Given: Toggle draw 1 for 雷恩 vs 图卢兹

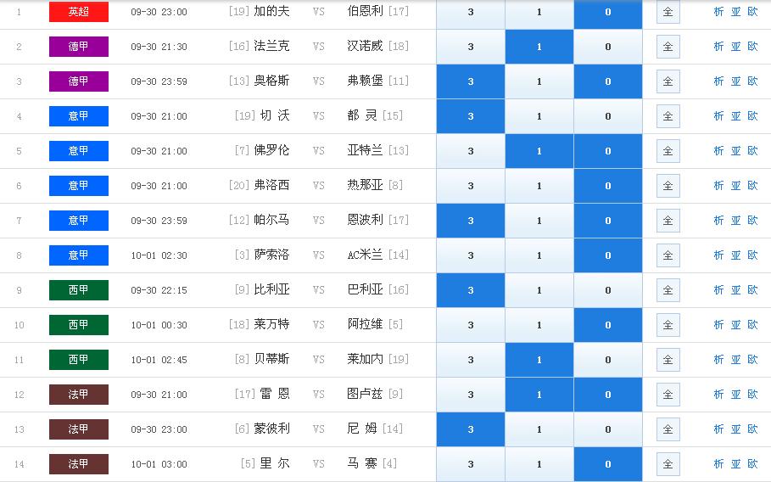Looking at the screenshot, I should [x=539, y=395].
